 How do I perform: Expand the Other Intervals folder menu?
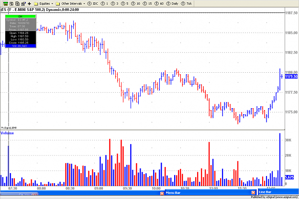[x=70, y=3]
